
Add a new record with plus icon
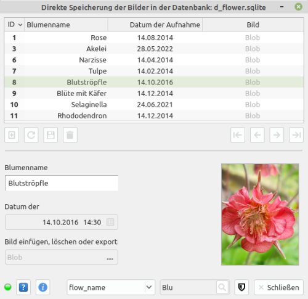(x=12, y=135)
